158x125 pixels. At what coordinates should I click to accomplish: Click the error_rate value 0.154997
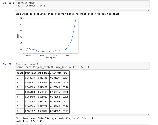[x=55, y=111]
